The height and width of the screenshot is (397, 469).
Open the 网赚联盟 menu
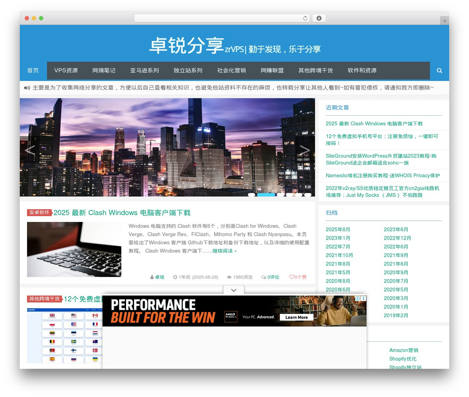[272, 71]
